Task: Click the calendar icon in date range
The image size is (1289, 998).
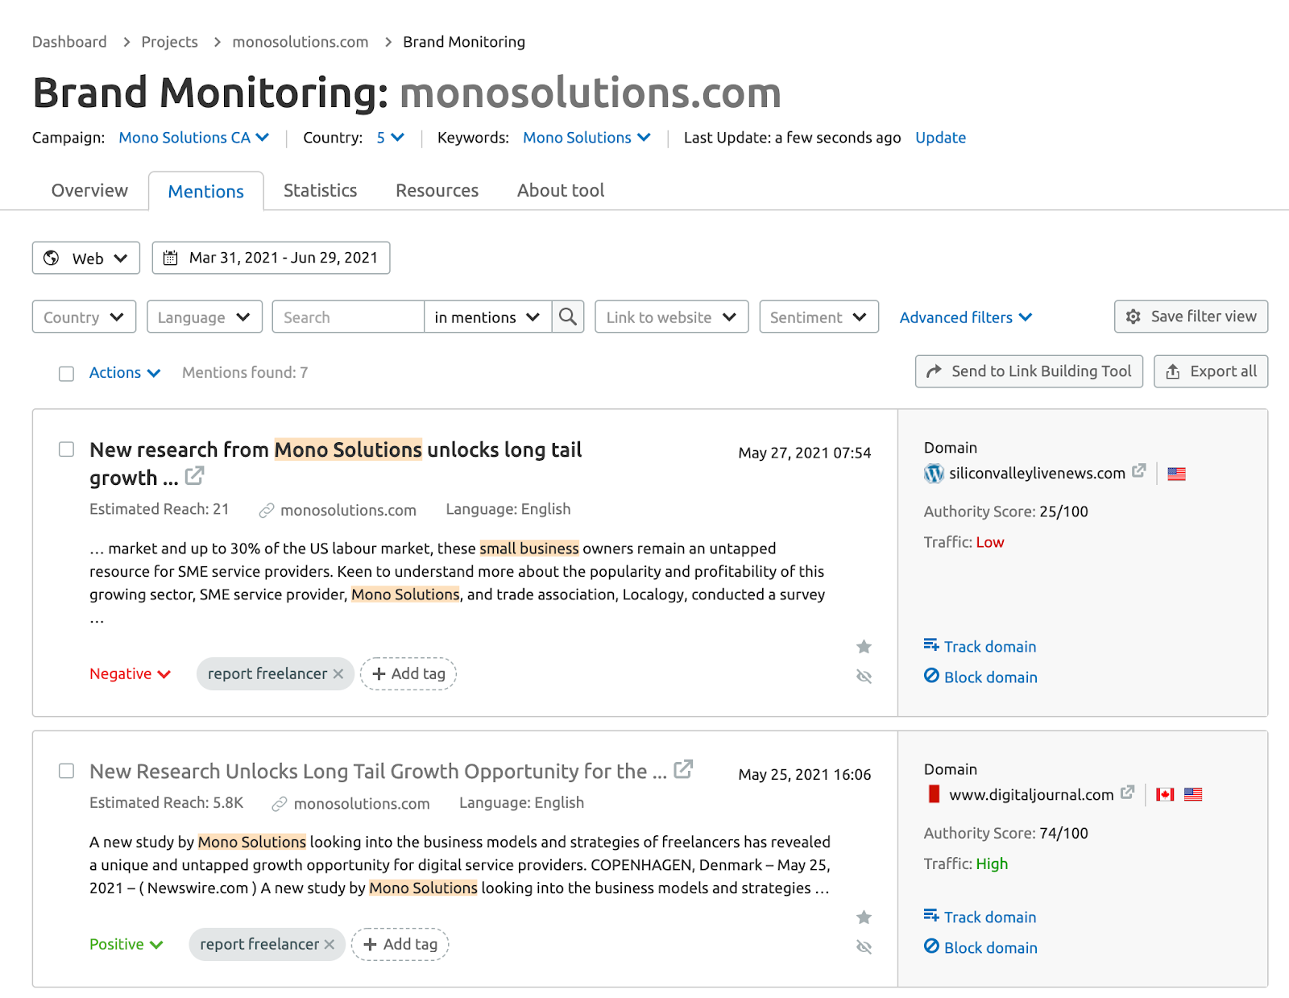Action: click(x=171, y=258)
